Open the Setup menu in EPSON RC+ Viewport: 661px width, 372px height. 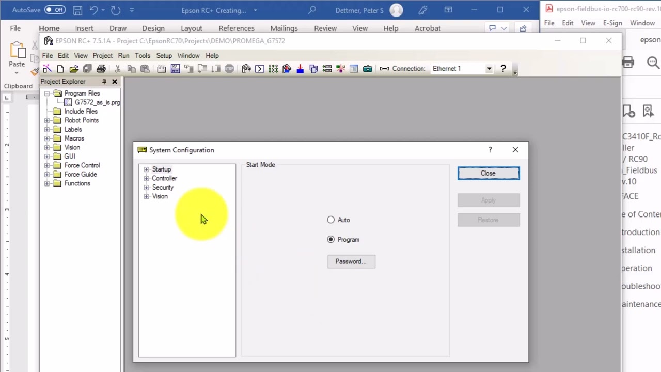(x=164, y=56)
